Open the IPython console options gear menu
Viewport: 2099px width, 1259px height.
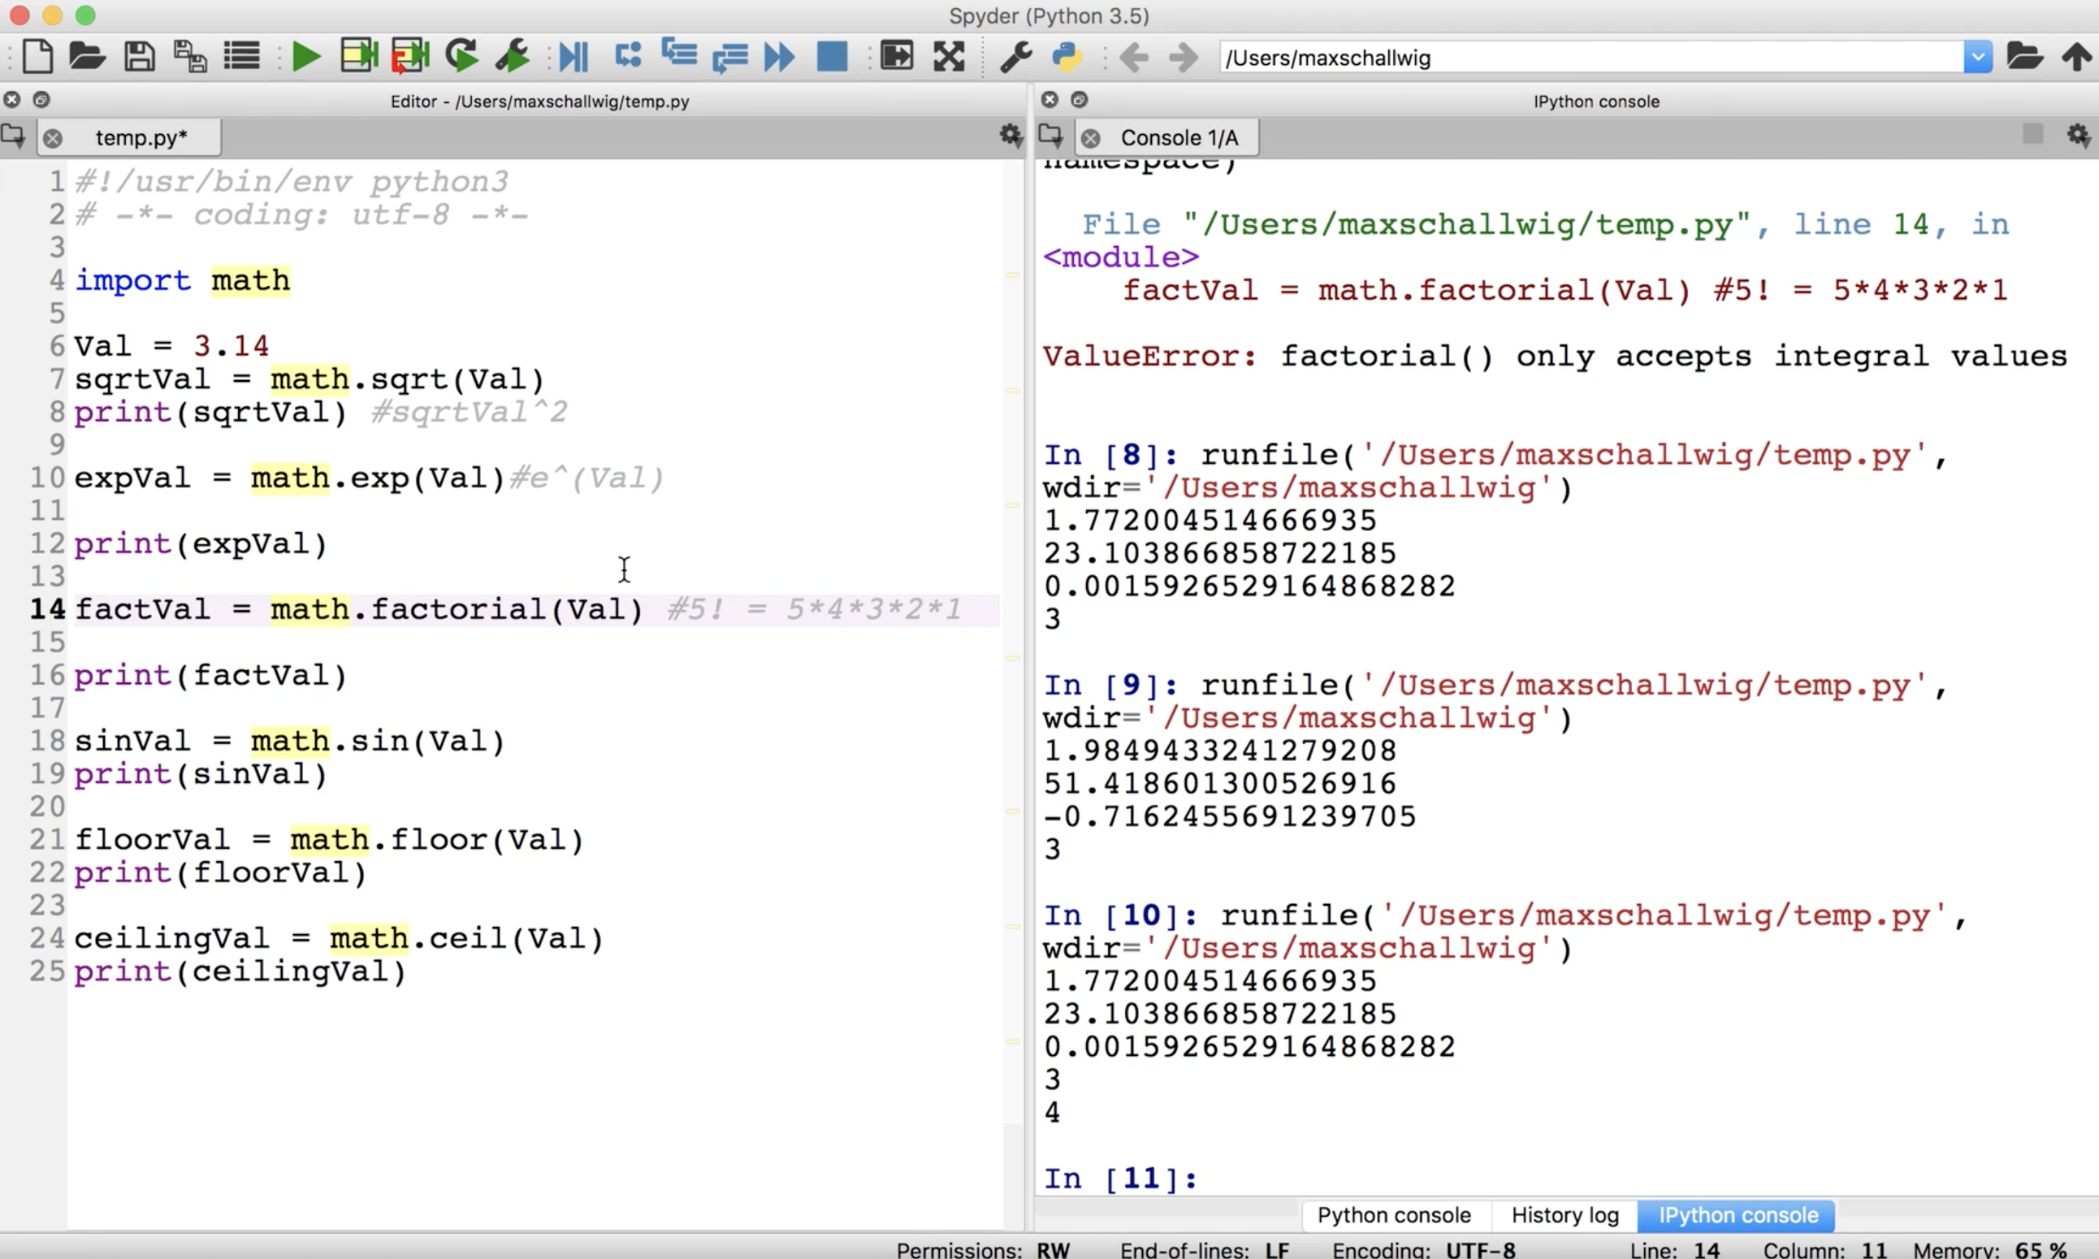(x=2078, y=135)
